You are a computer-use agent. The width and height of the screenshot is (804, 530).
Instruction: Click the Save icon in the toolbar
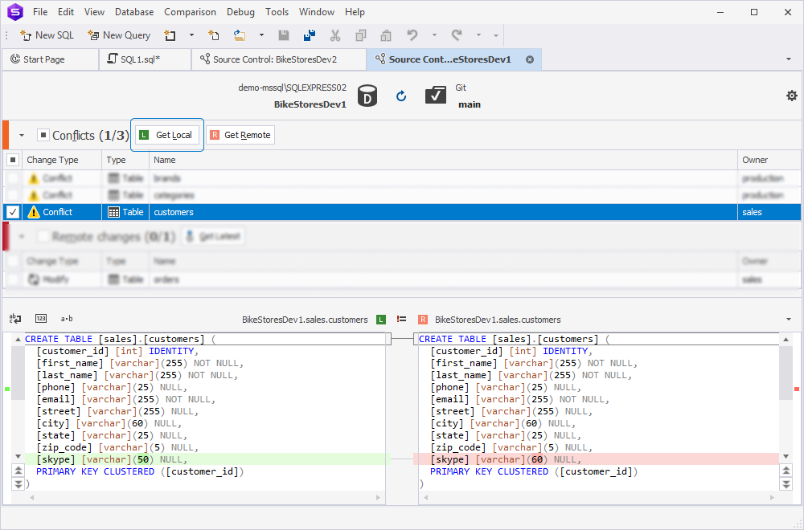284,35
